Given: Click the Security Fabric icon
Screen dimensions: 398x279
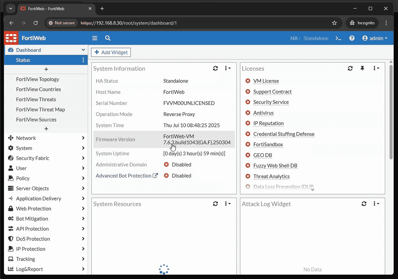Looking at the screenshot, I should tap(11, 158).
